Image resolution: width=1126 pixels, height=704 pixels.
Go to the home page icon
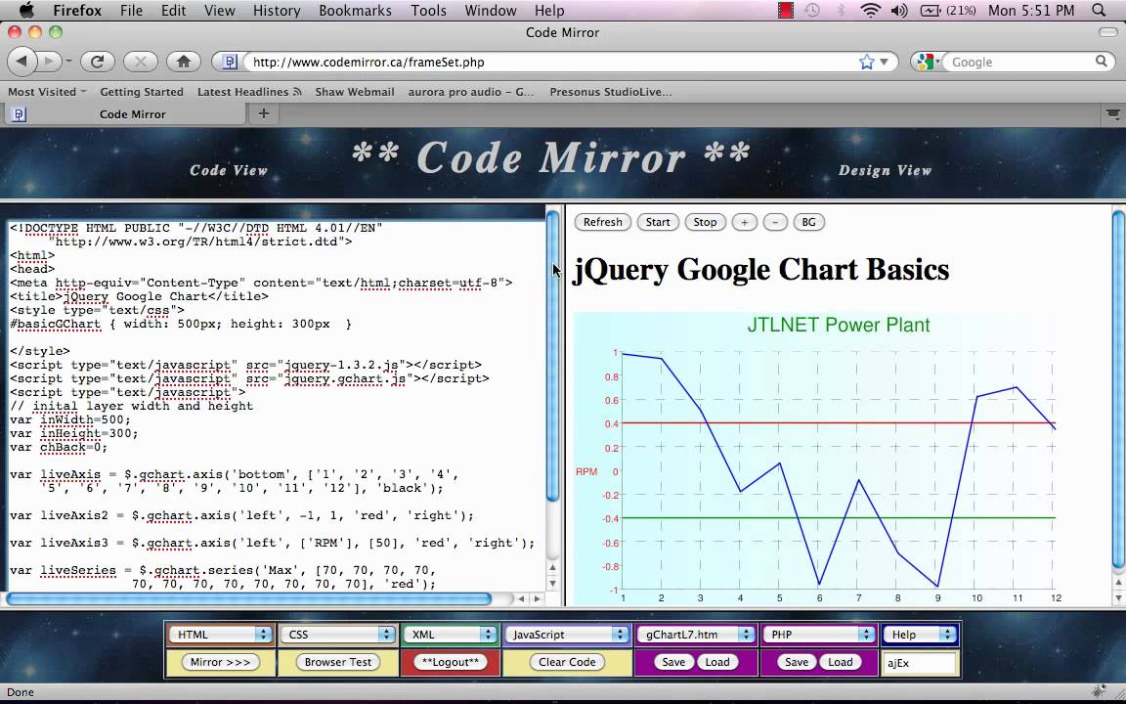(x=183, y=62)
